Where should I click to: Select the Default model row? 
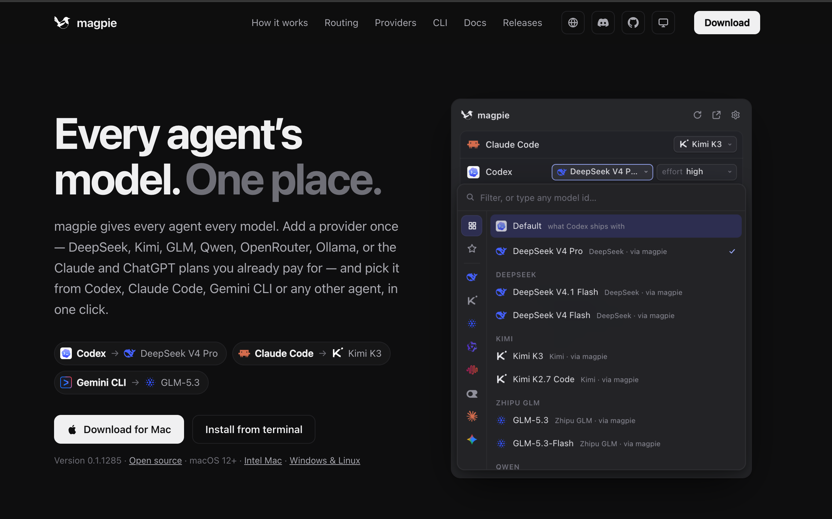tap(616, 226)
